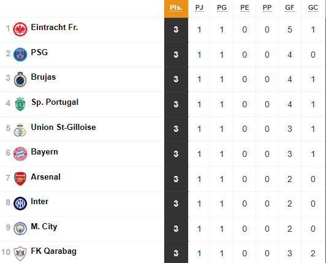
Task: Open the Eintracht Fr. team link
Action: (55, 27)
